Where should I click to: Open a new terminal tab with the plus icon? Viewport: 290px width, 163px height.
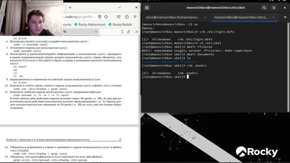(147, 8)
